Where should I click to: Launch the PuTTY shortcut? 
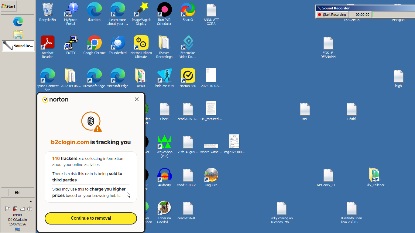(71, 45)
